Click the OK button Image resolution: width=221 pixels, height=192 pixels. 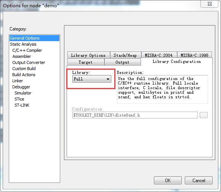coord(168,181)
